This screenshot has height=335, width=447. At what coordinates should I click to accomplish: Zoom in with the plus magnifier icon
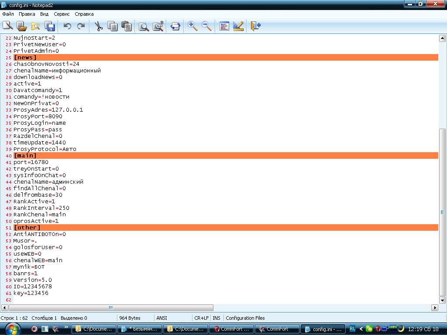point(193,26)
